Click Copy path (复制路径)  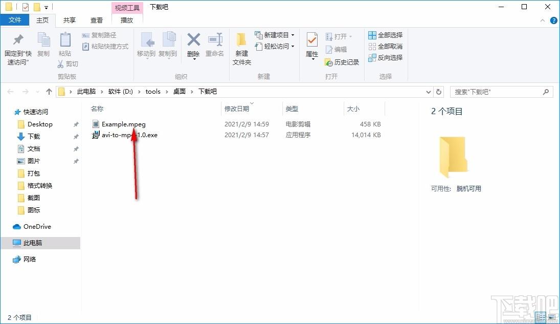[x=99, y=35]
